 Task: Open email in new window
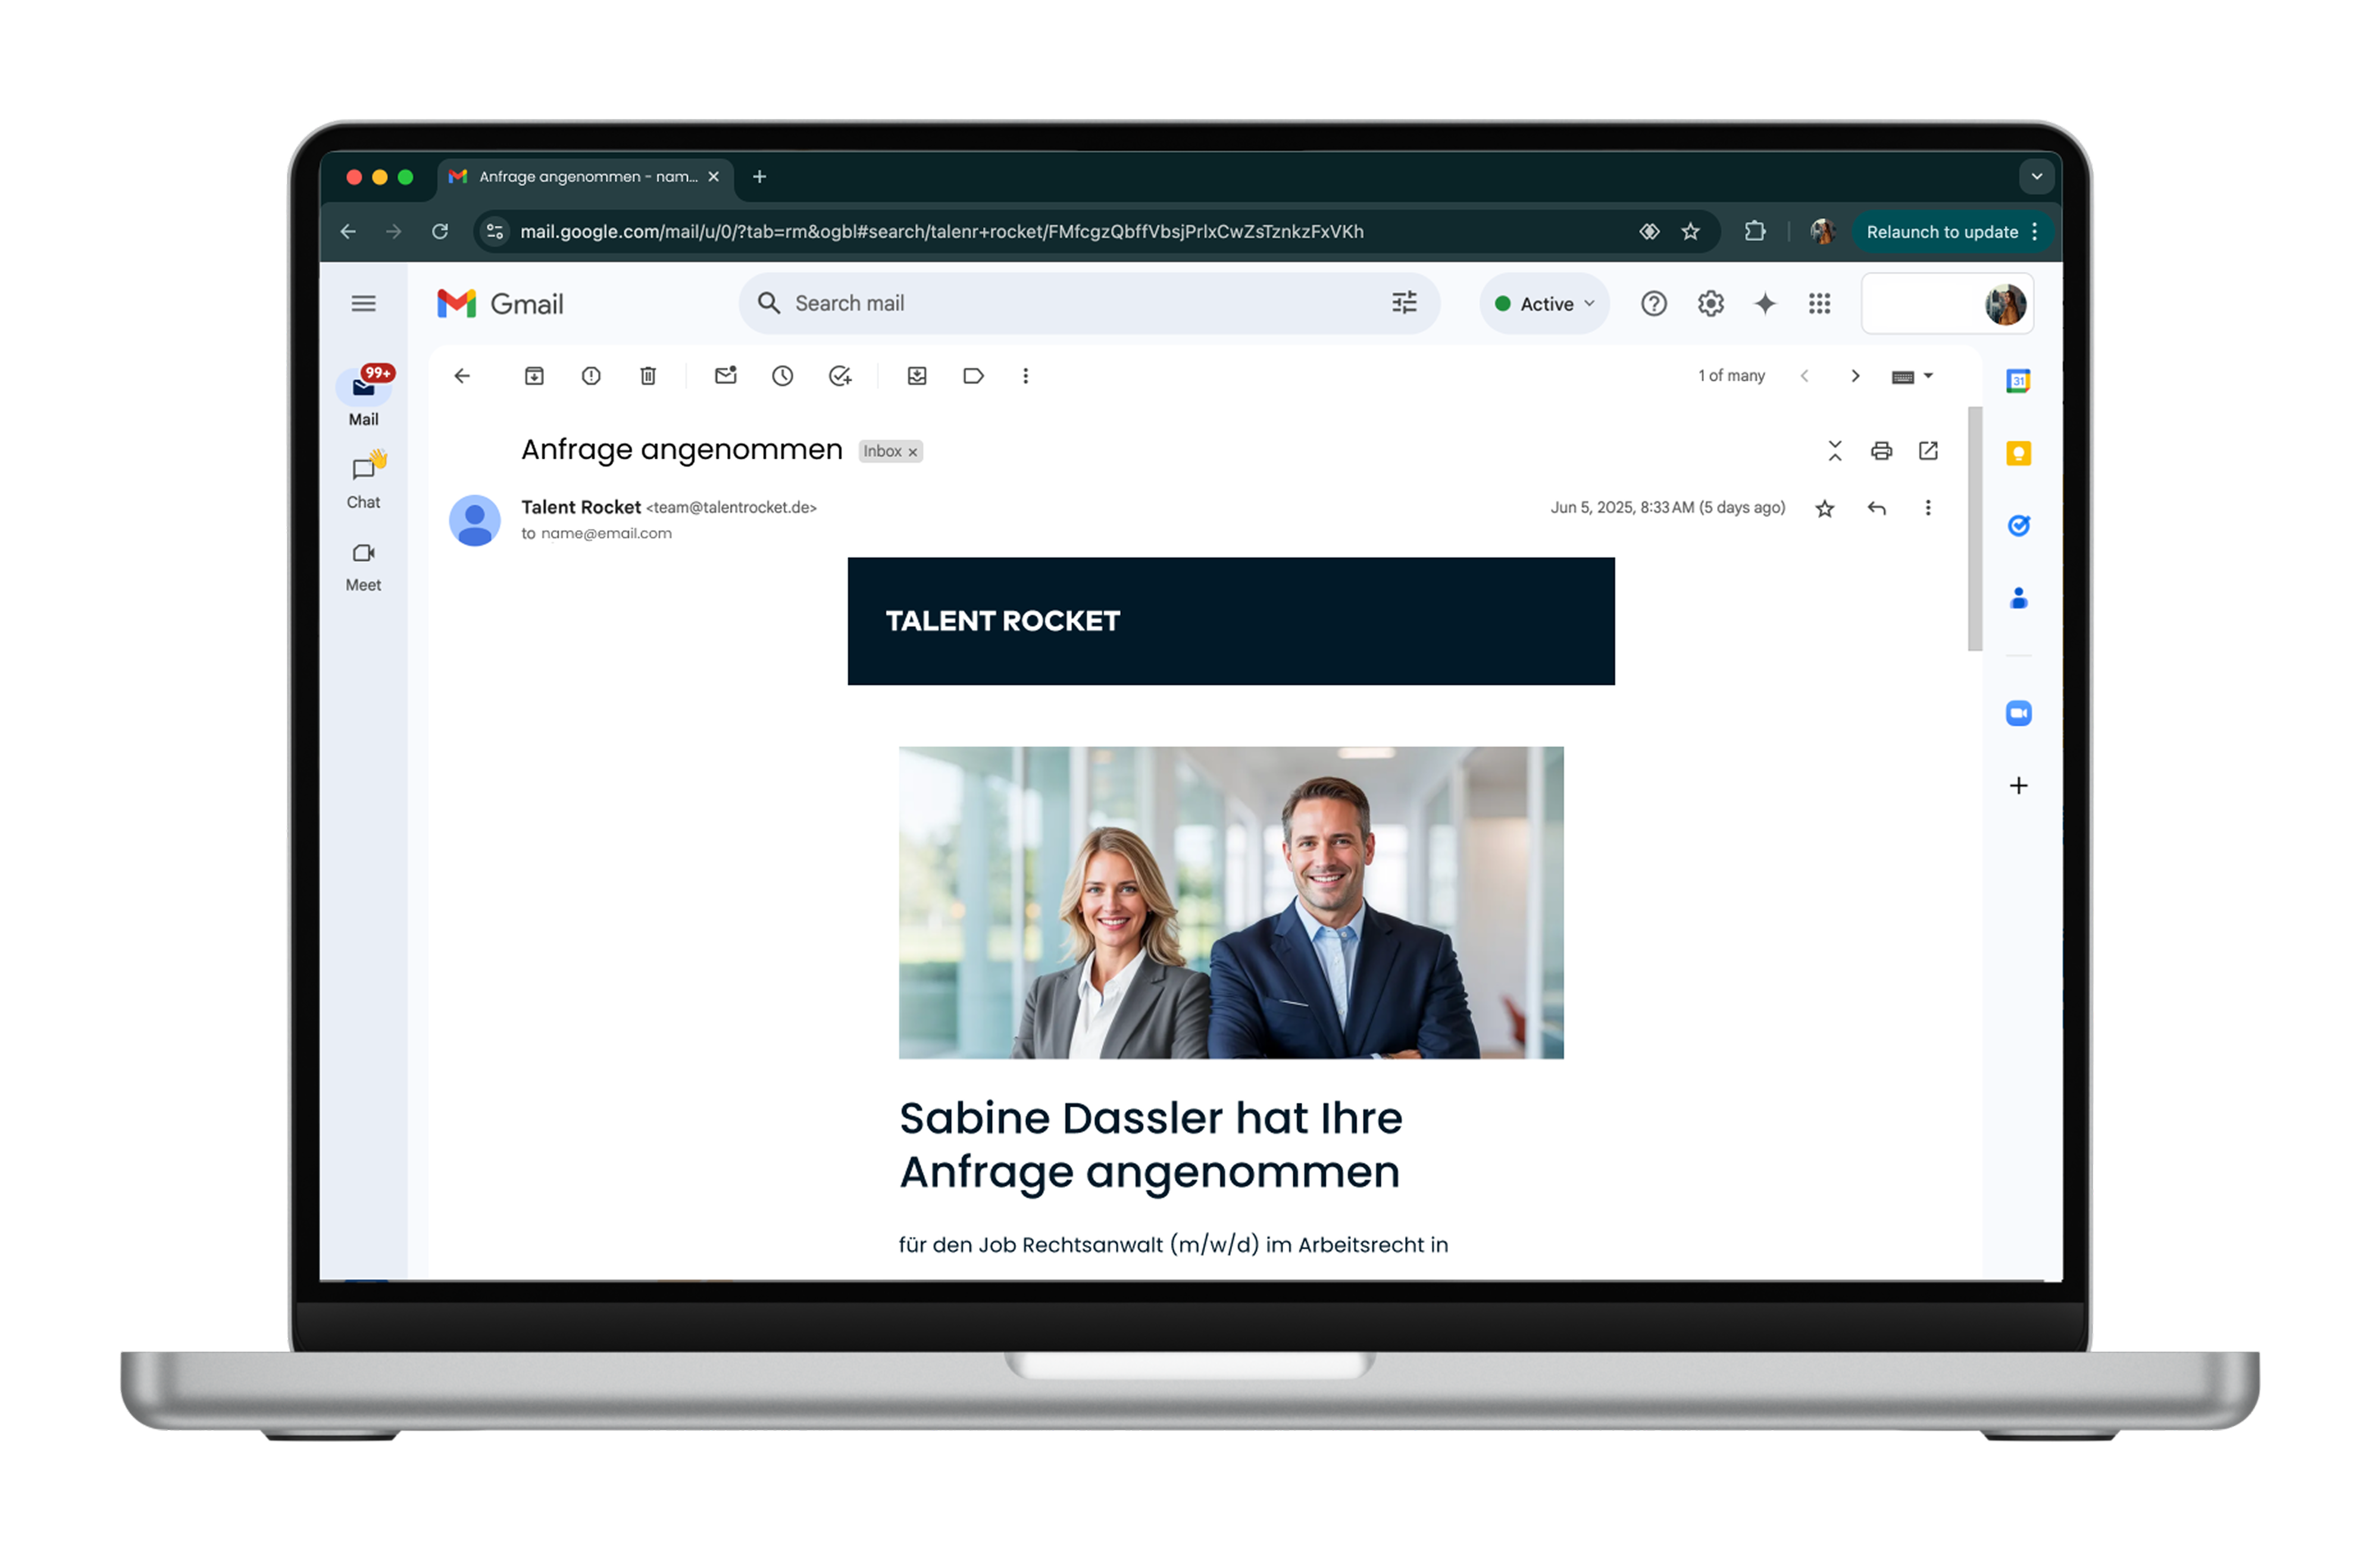1928,451
